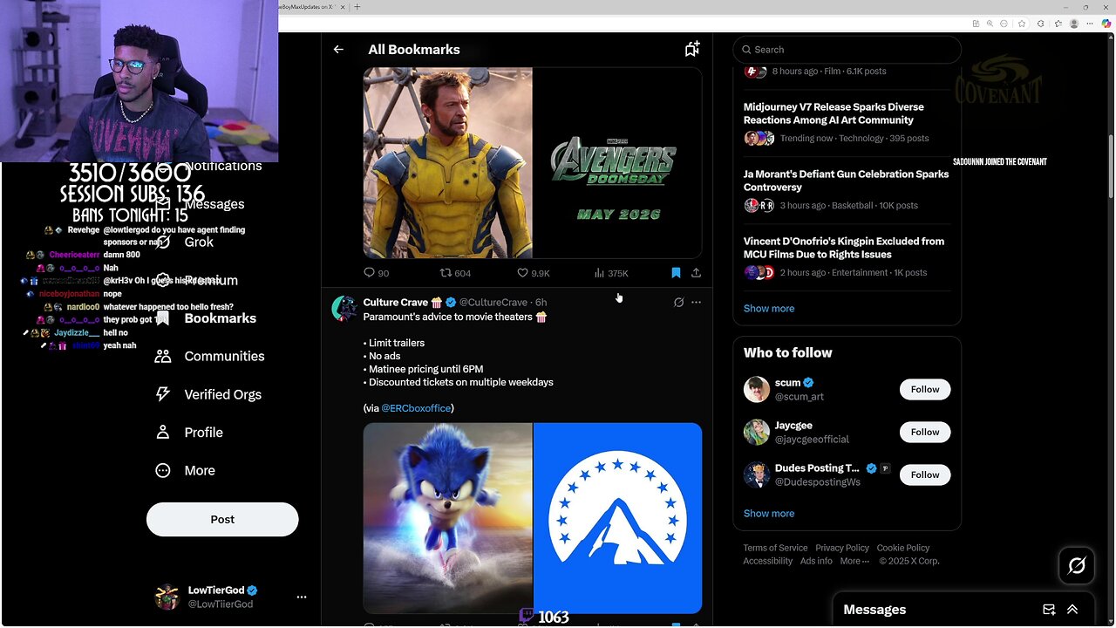Show more accounts under Who to follow
The height and width of the screenshot is (628, 1116).
click(769, 514)
